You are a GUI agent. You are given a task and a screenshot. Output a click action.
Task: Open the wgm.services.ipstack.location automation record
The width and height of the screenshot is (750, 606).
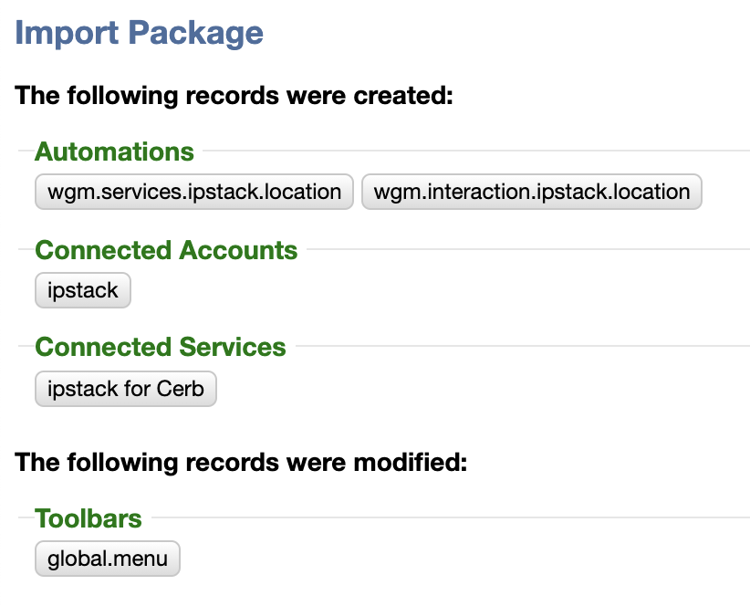pyautogui.click(x=194, y=192)
